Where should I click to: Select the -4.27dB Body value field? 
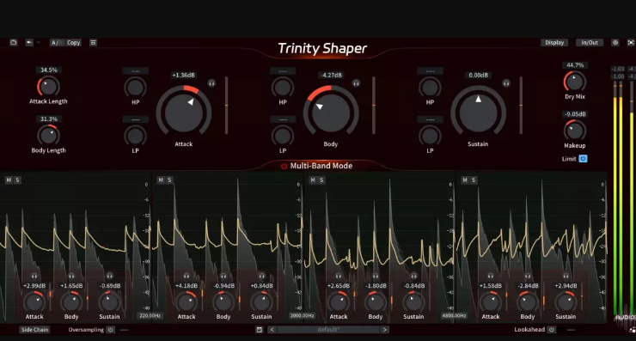(x=331, y=76)
